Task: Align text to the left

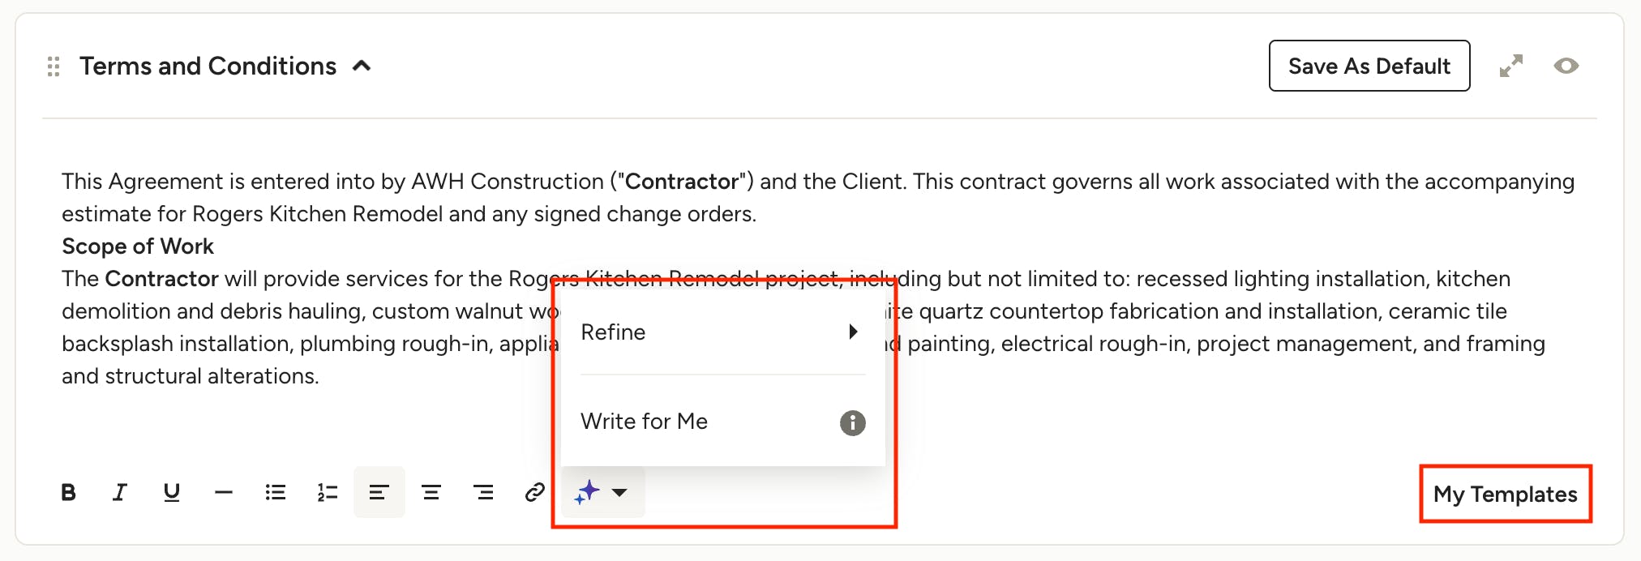Action: point(379,492)
